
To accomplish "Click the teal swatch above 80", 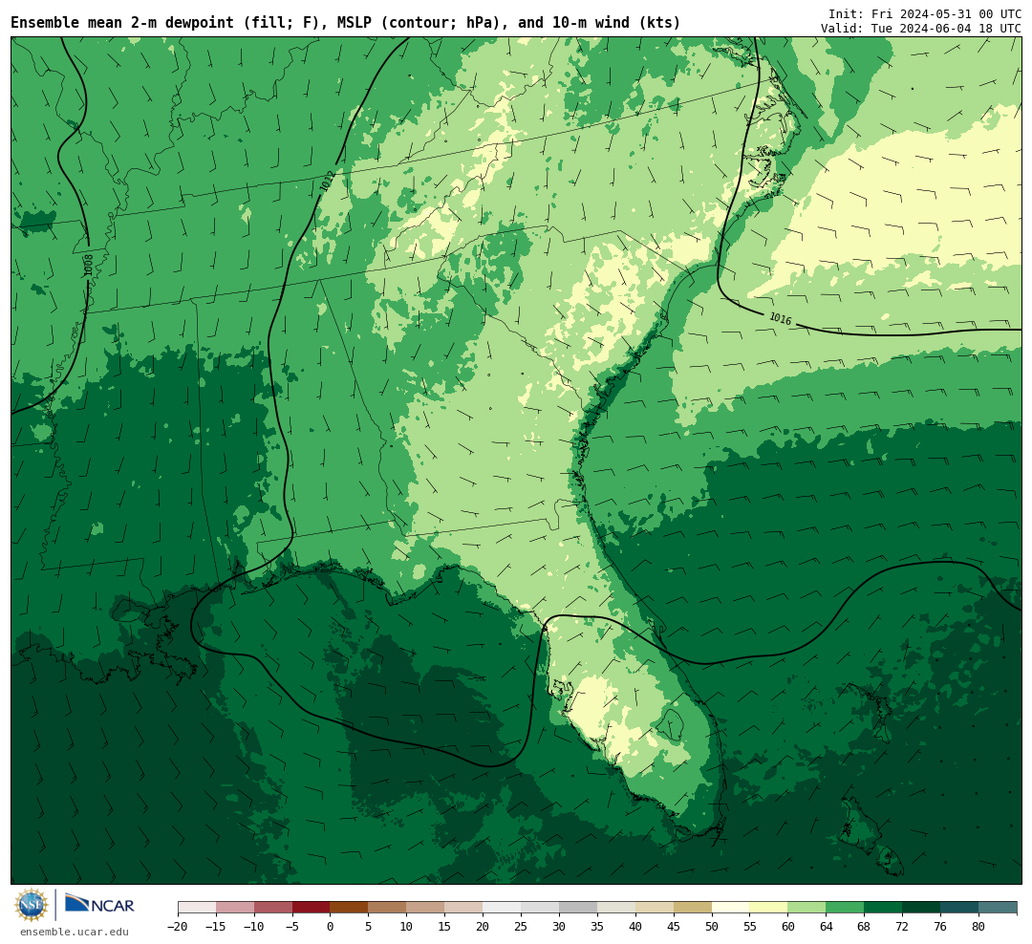I will (998, 907).
